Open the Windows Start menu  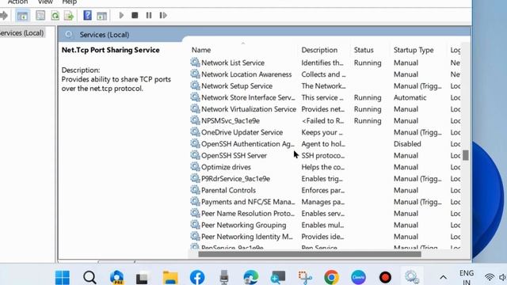pos(63,277)
